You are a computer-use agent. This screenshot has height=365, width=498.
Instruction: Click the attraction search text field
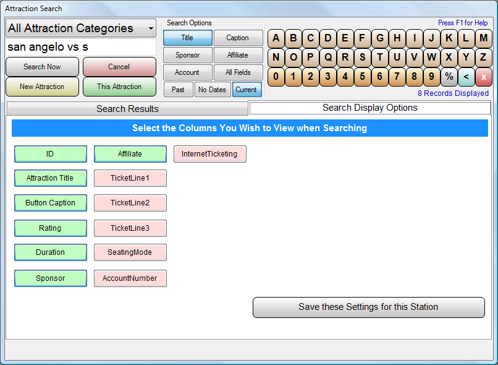[80, 47]
